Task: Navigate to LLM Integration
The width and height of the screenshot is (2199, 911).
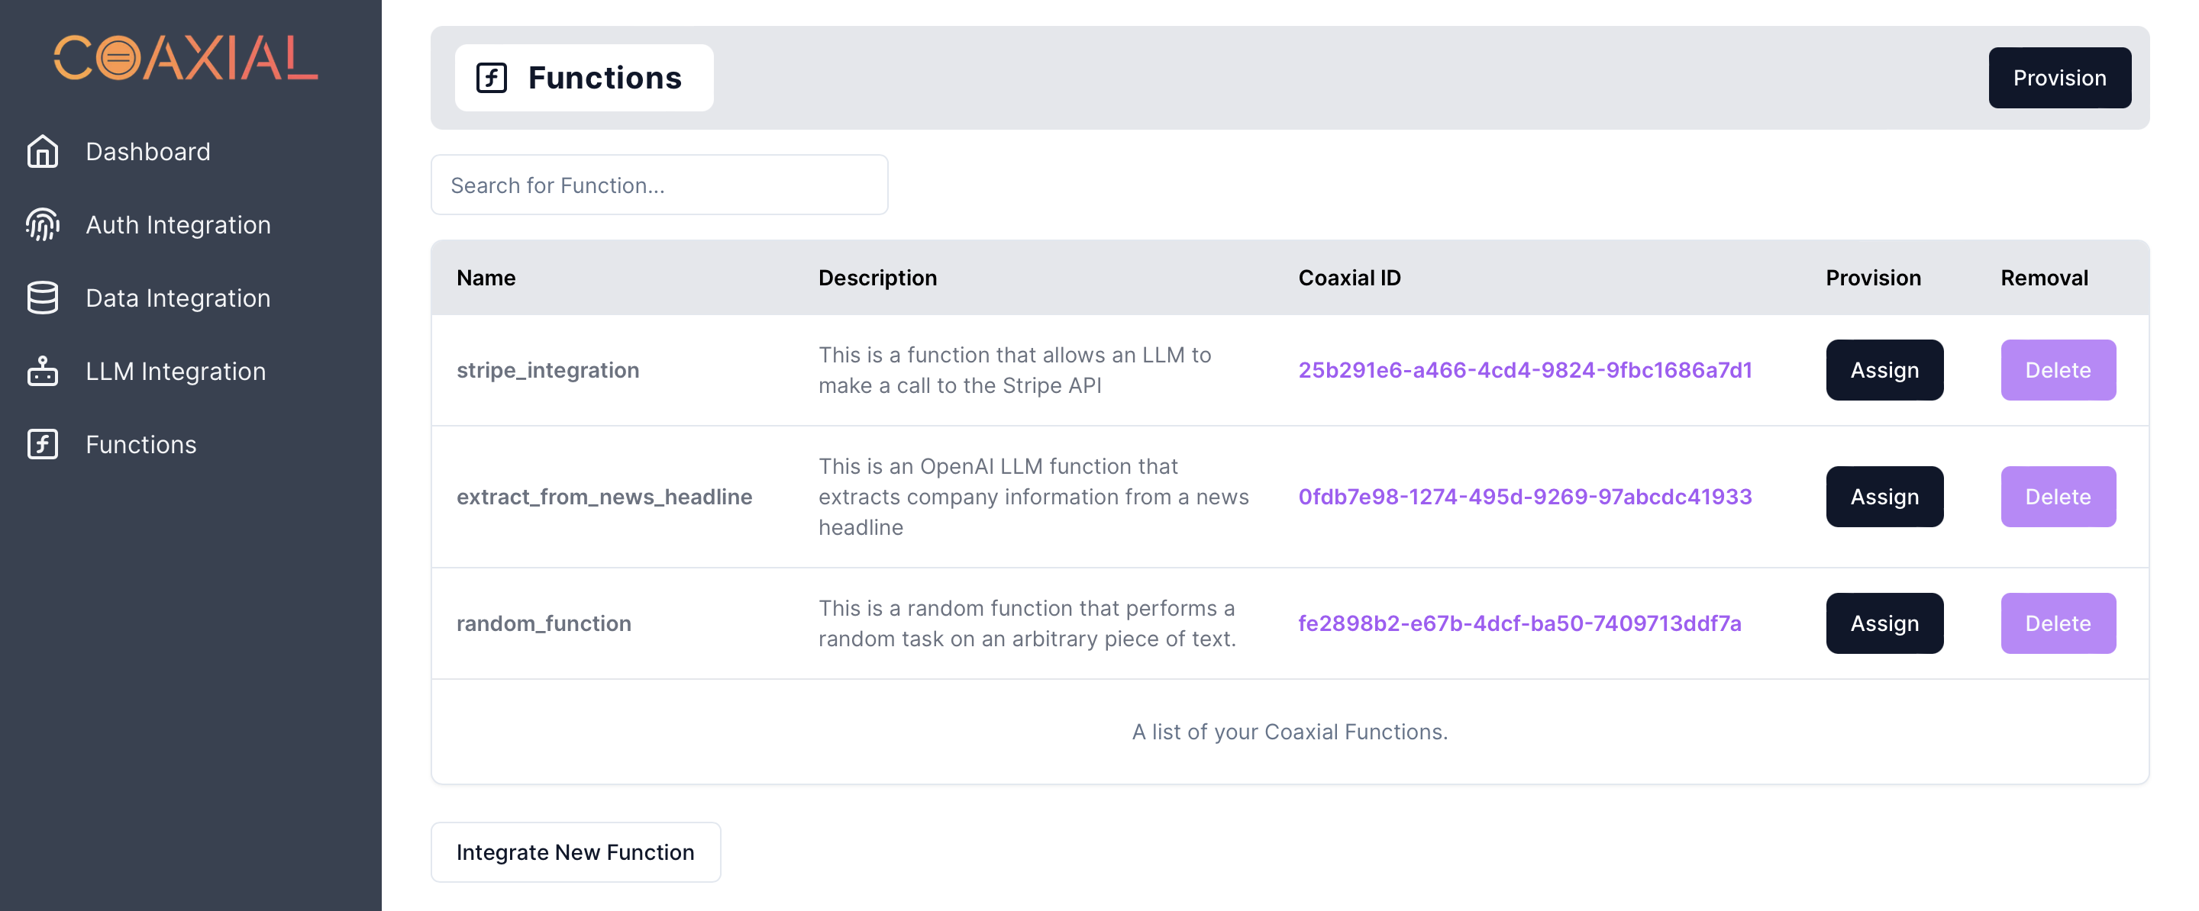Action: coord(175,371)
